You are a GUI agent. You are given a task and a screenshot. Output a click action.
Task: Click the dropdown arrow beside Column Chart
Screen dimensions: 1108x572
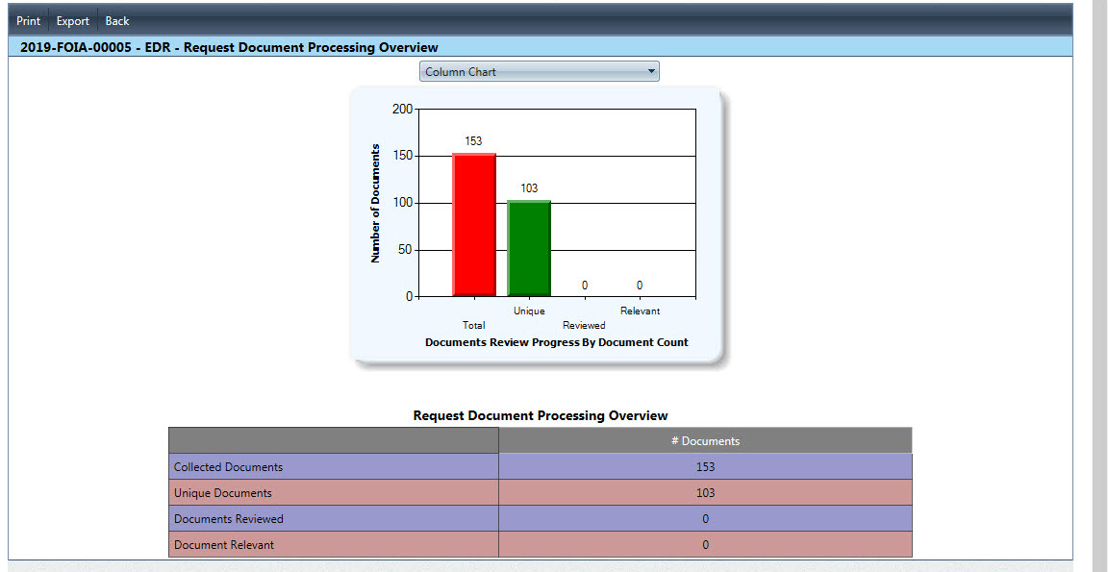coord(651,71)
